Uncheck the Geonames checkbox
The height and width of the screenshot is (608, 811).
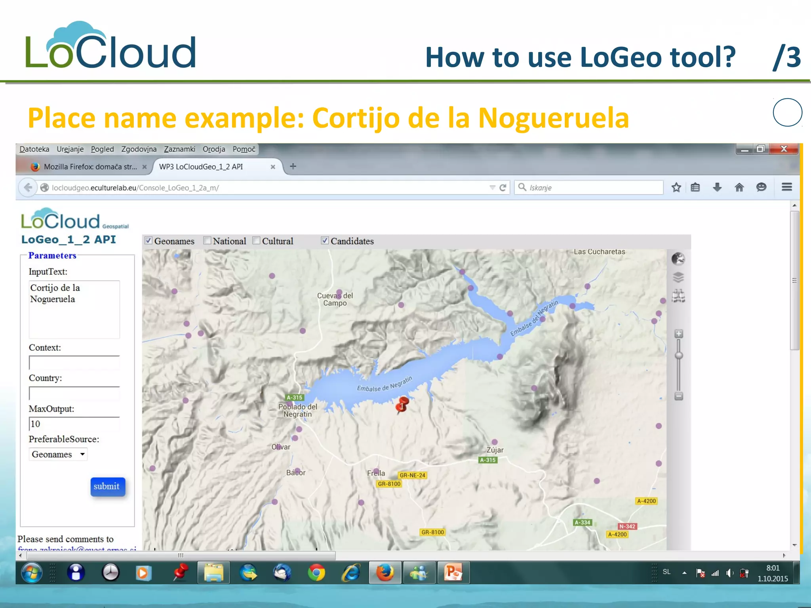click(148, 240)
